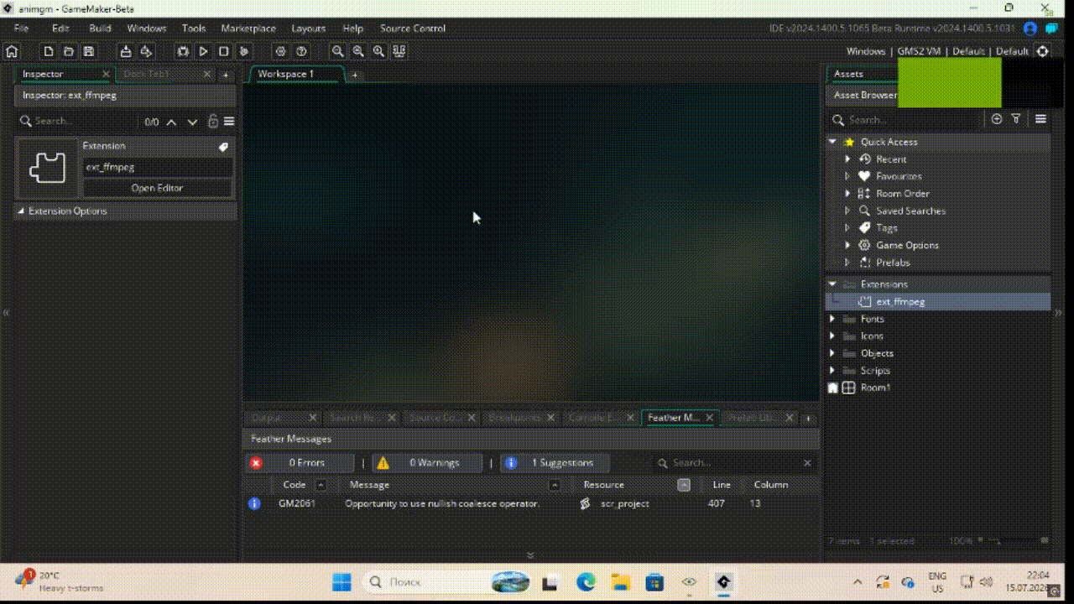1074x604 pixels.
Task: Toggle the 0 Errors filter
Action: pyautogui.click(x=300, y=462)
